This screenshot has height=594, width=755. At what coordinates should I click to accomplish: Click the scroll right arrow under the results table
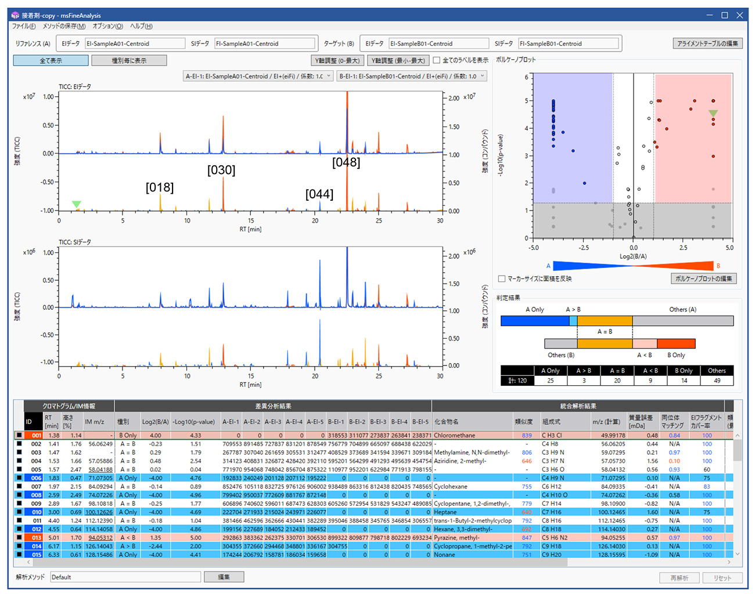(729, 562)
